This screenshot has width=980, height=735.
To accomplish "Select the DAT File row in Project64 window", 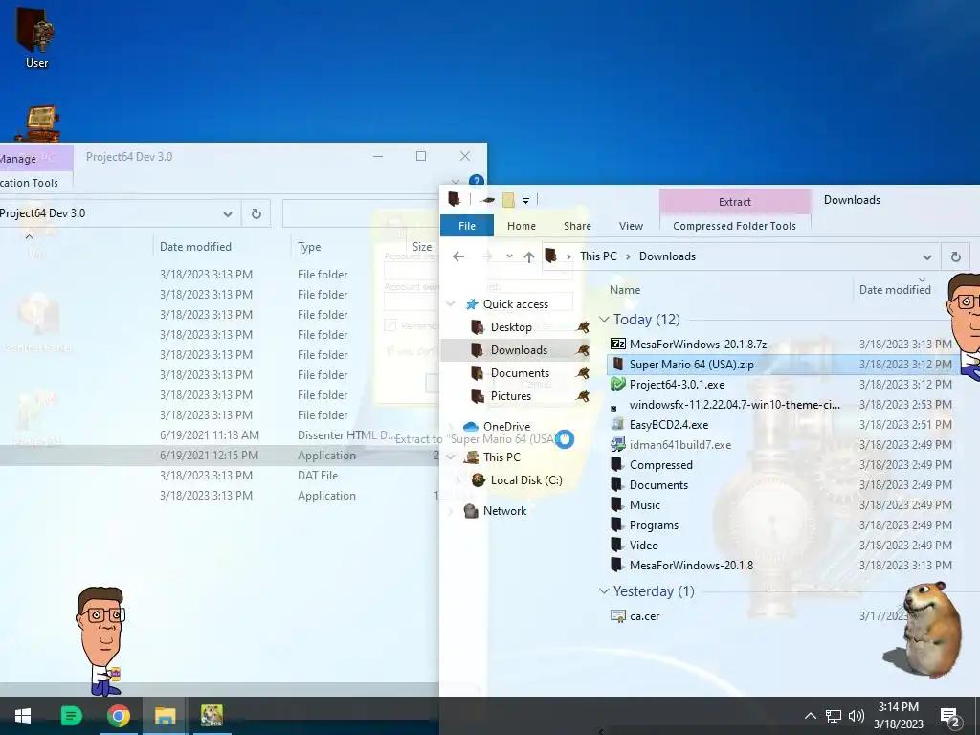I will pyautogui.click(x=219, y=476).
